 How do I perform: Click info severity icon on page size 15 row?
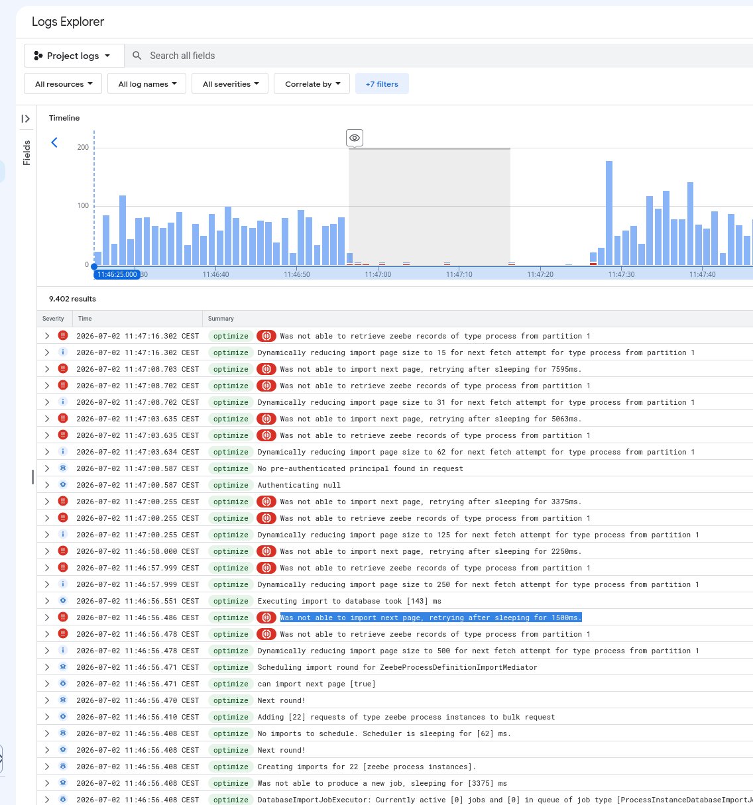63,352
